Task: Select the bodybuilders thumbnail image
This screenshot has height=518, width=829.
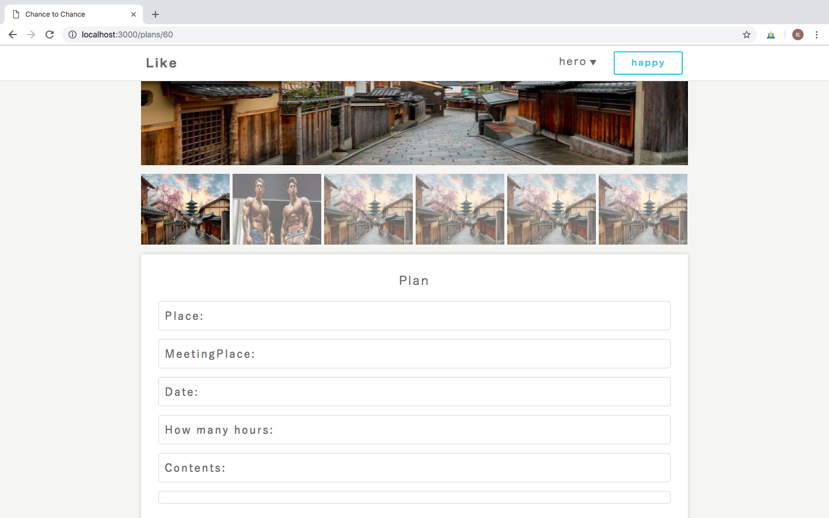Action: (x=277, y=209)
